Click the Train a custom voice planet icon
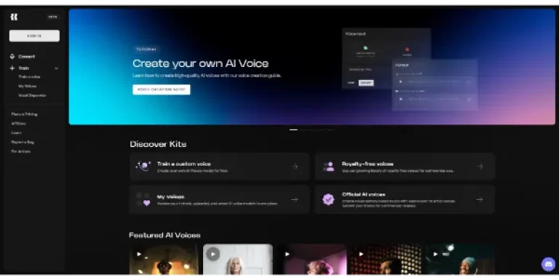559x280 pixels. click(x=143, y=167)
